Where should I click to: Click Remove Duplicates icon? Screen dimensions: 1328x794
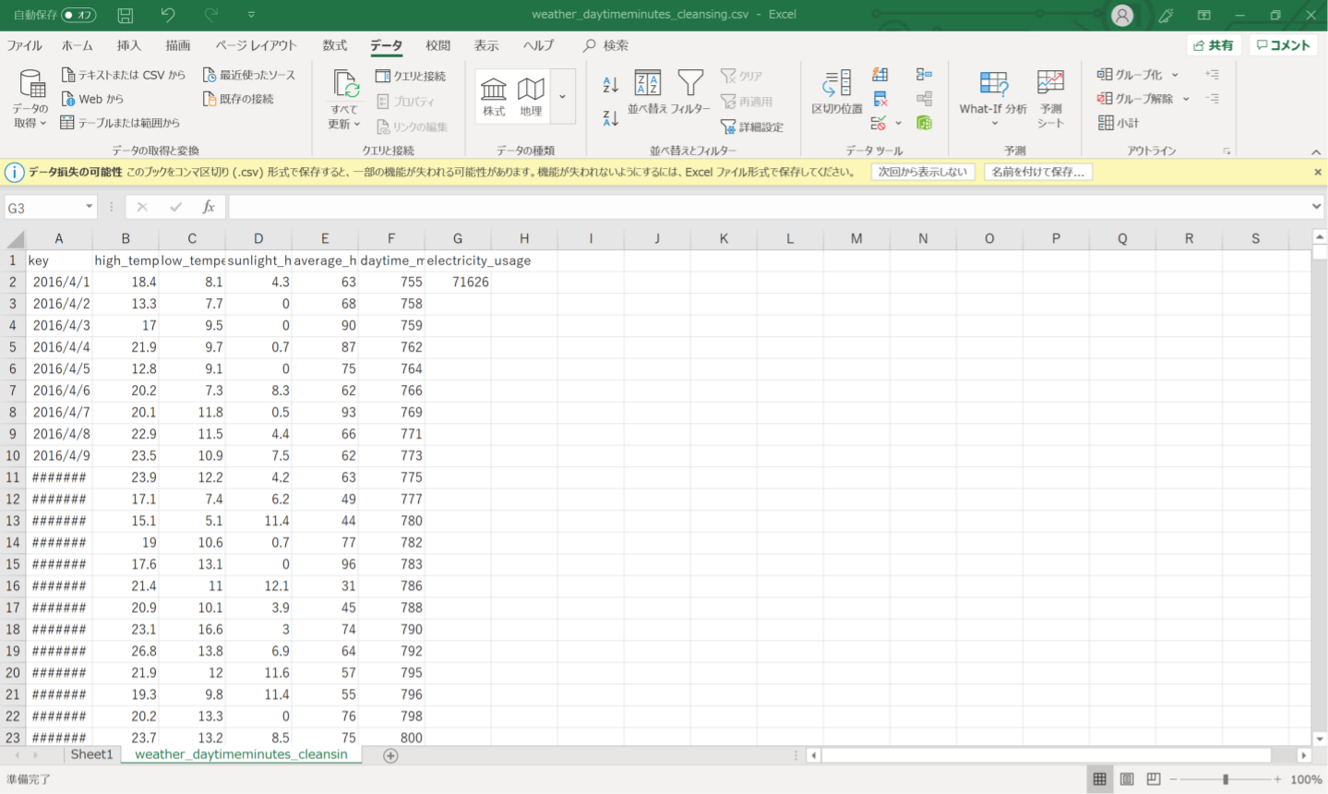click(880, 99)
